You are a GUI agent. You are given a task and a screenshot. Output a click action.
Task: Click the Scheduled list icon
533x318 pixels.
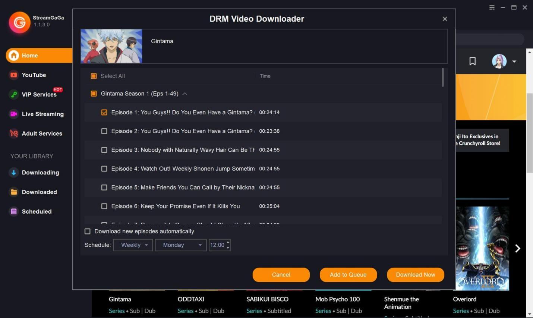point(14,211)
